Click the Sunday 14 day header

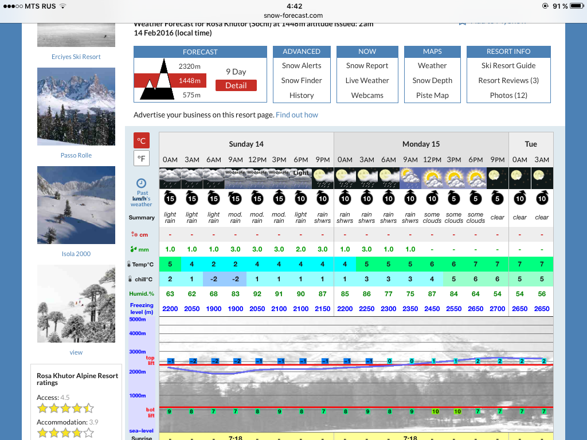pyautogui.click(x=246, y=144)
